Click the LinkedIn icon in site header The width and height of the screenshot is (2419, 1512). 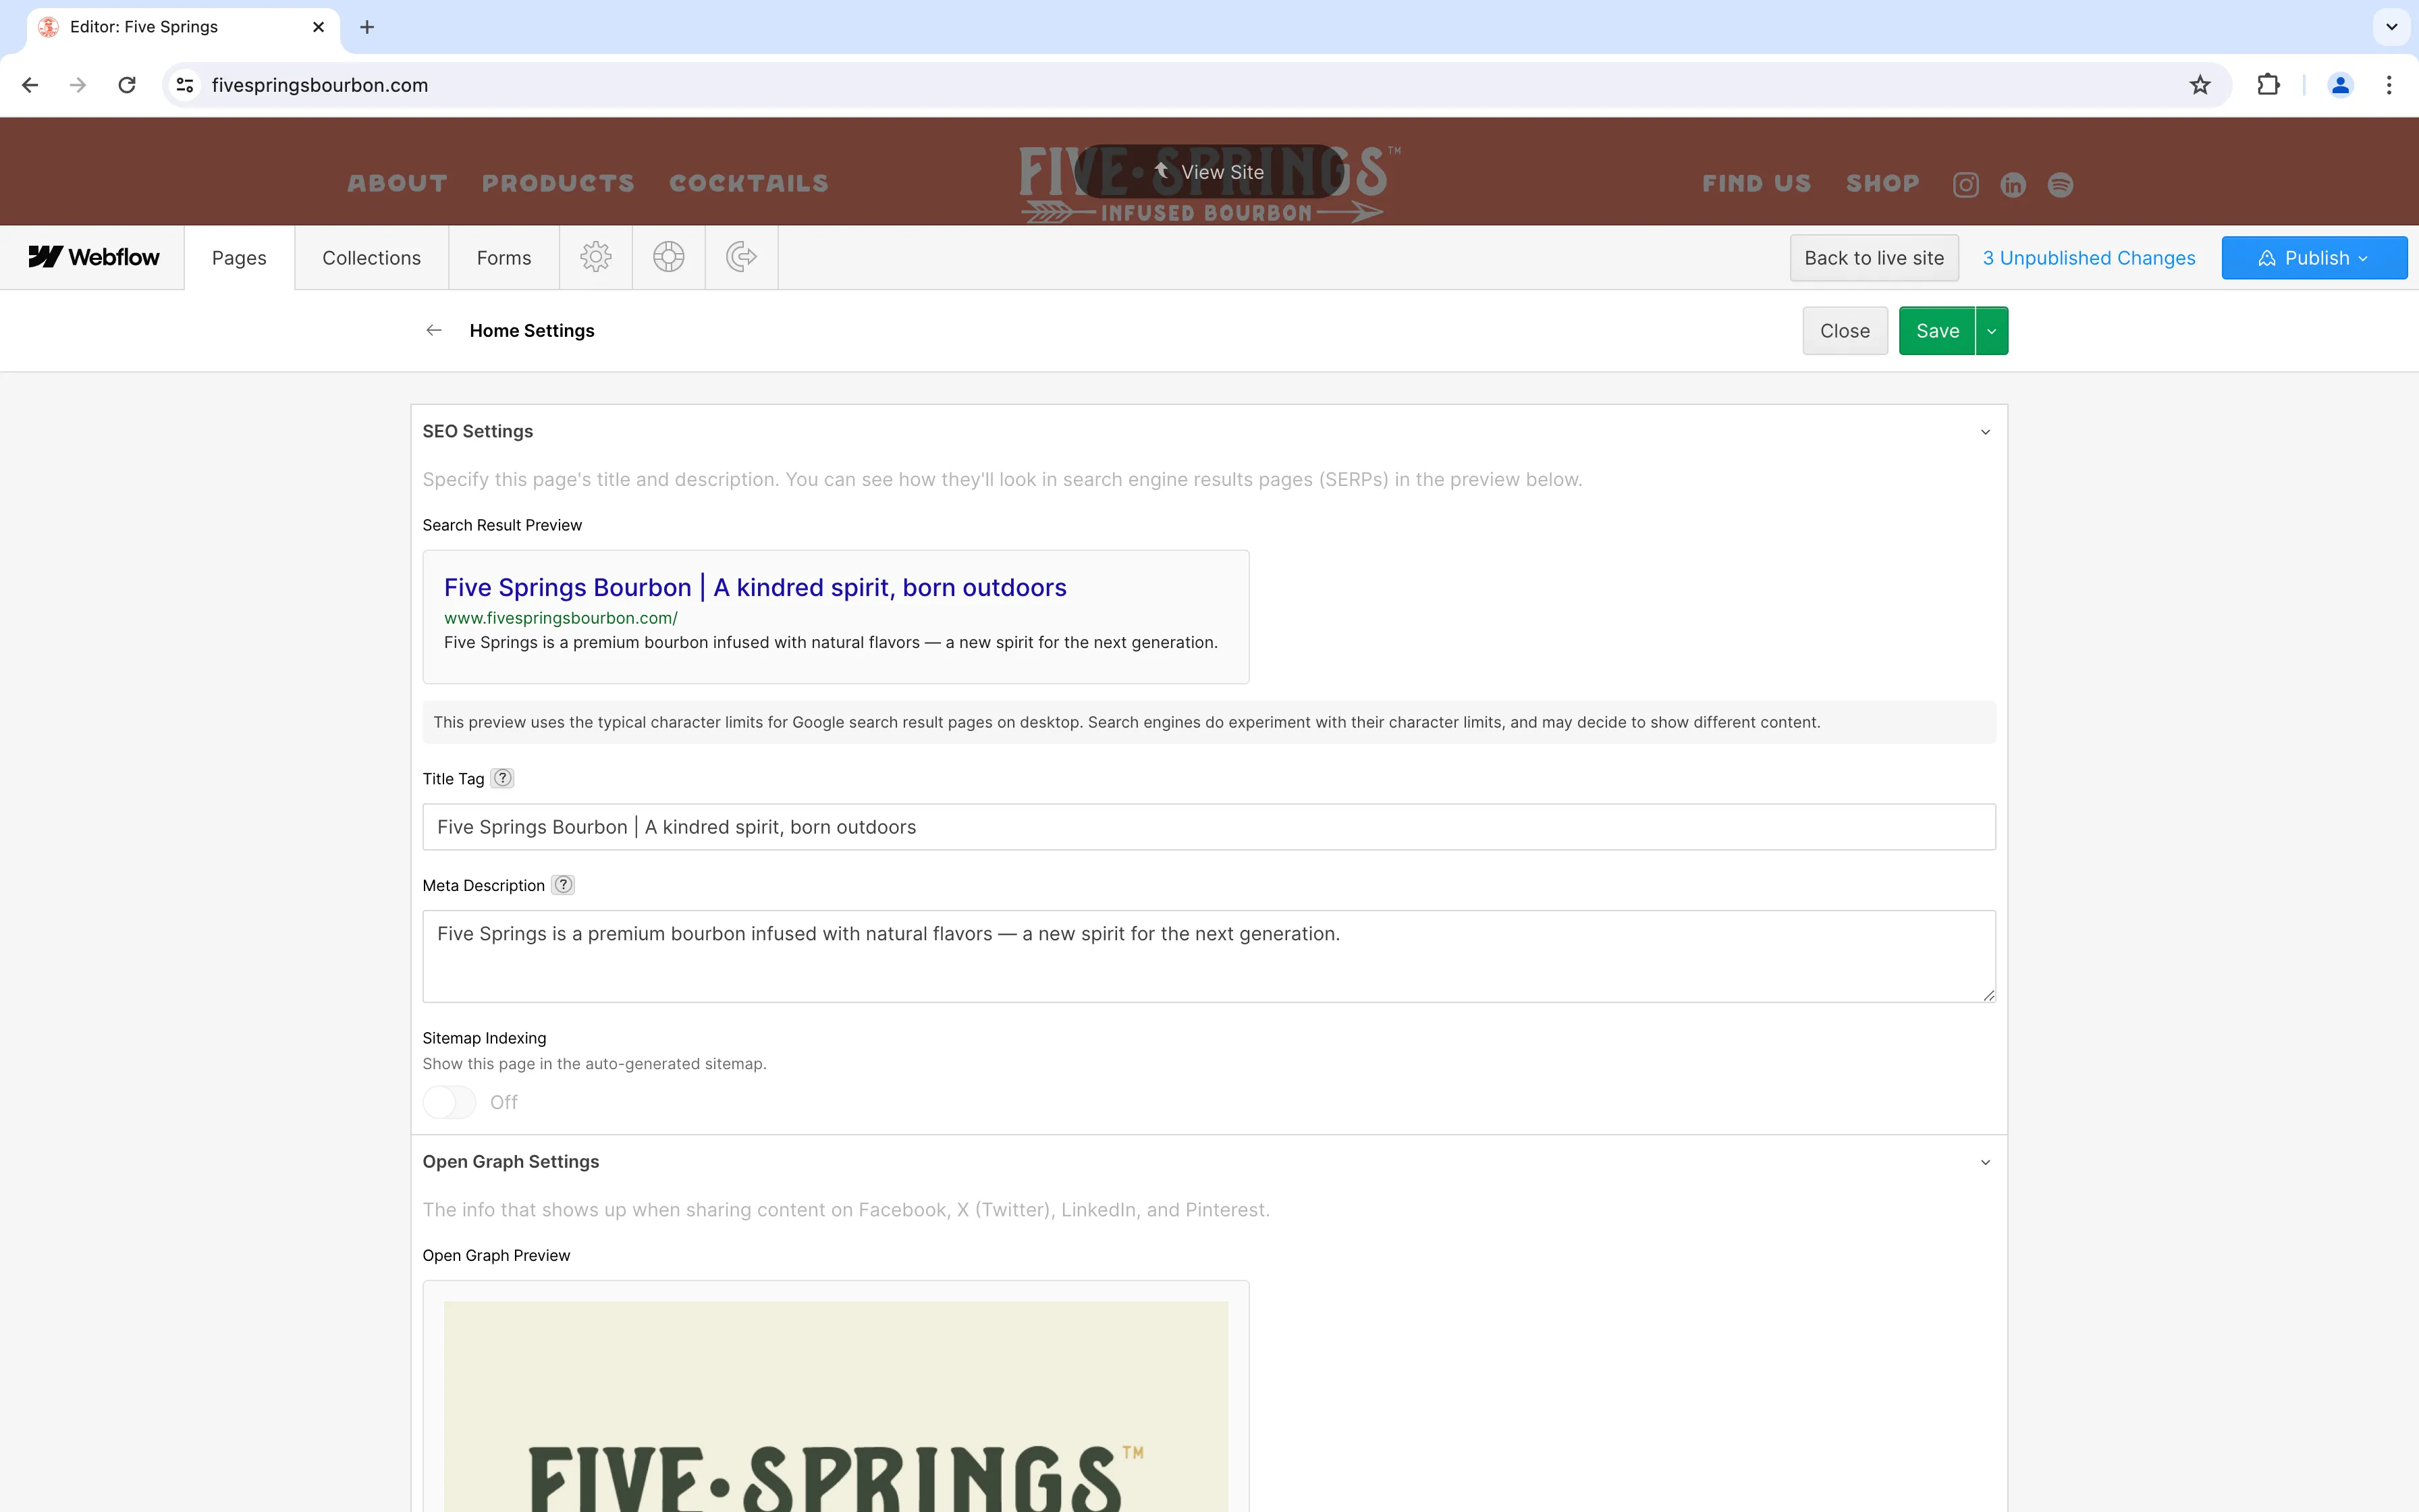pos(2012,184)
